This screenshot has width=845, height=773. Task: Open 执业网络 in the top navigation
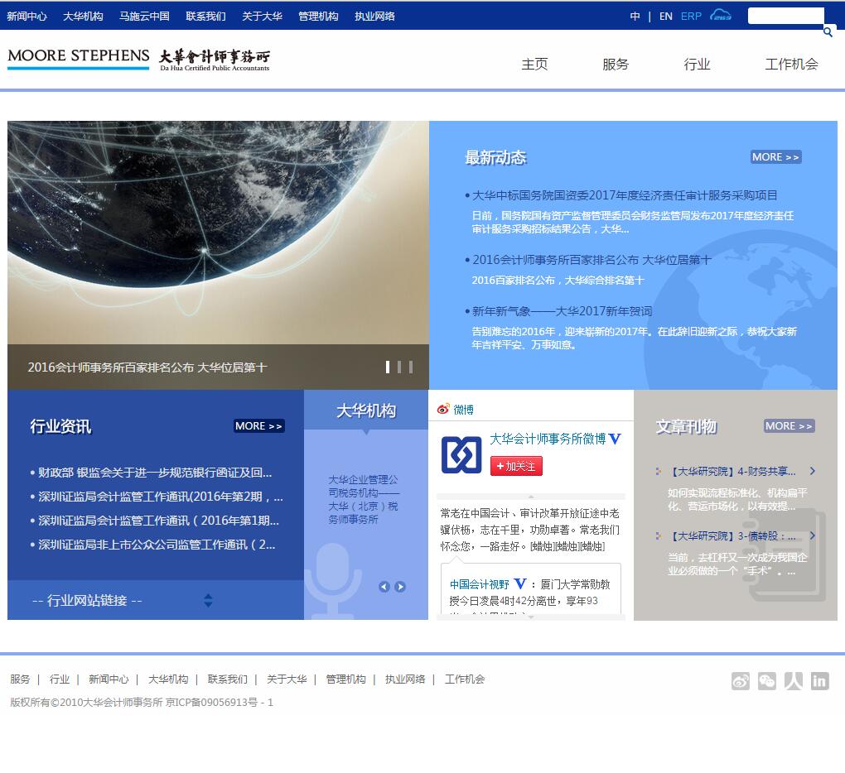pos(374,17)
